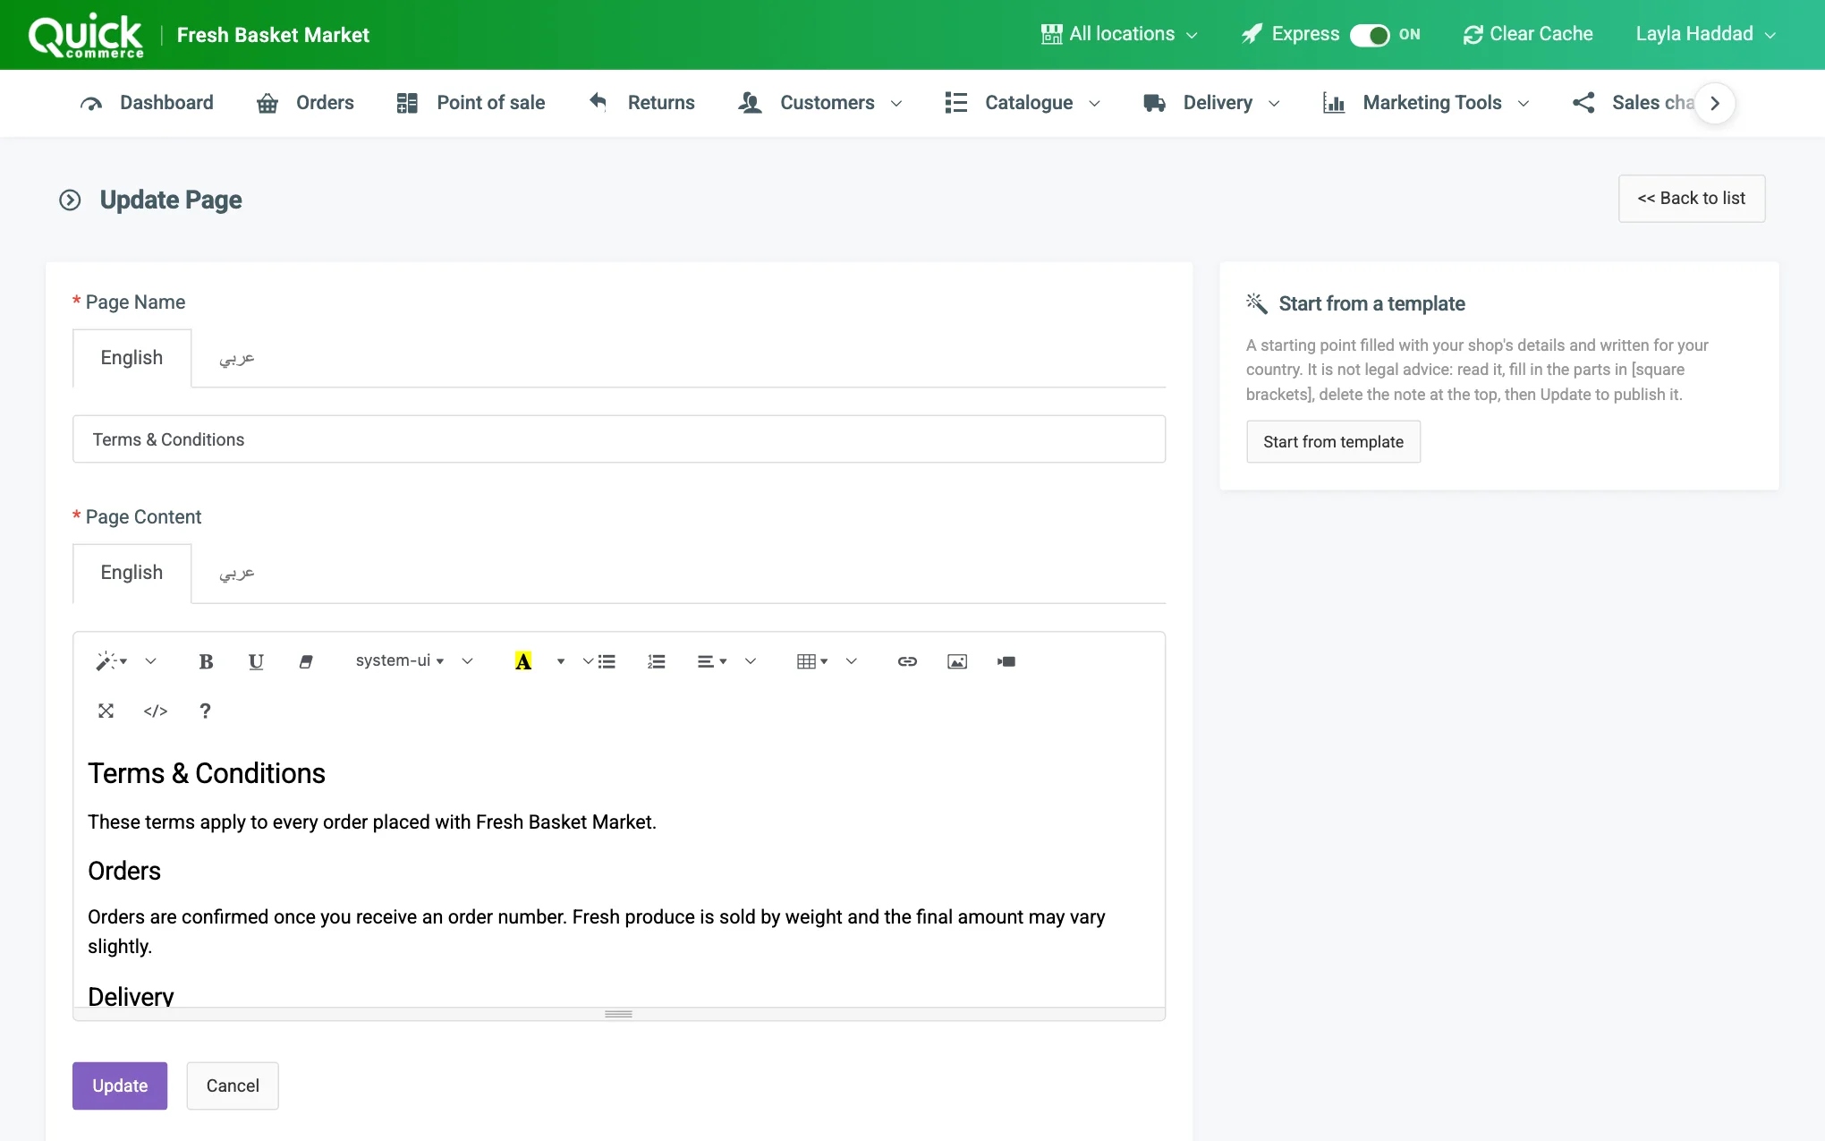The width and height of the screenshot is (1825, 1141).
Task: Insert a video with the camera icon
Action: tap(1006, 661)
